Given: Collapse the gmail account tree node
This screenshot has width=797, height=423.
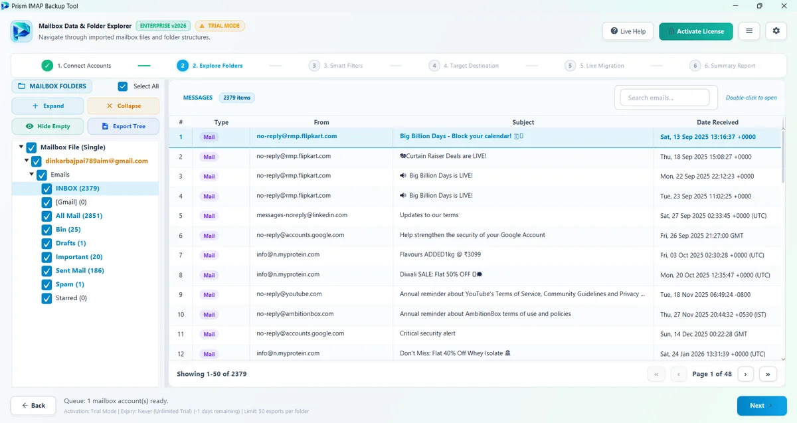Looking at the screenshot, I should pyautogui.click(x=27, y=161).
